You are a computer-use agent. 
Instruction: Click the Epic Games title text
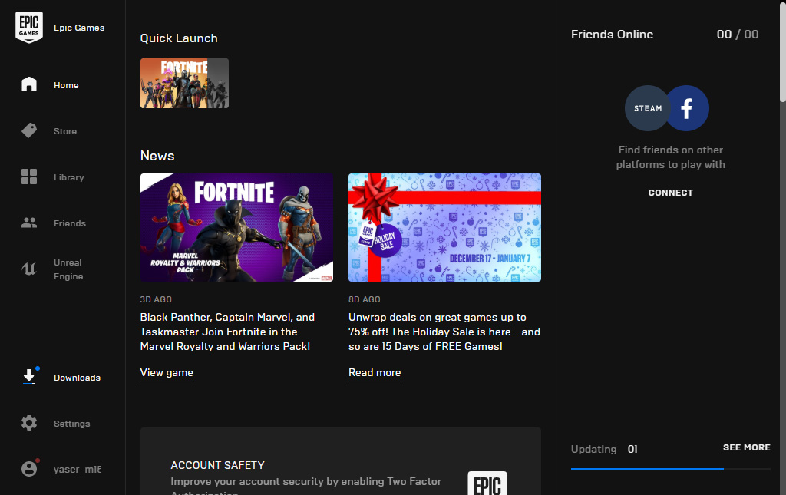[79, 28]
